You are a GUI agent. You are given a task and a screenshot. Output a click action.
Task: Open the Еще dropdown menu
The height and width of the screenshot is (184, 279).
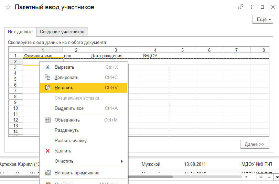pyautogui.click(x=262, y=20)
